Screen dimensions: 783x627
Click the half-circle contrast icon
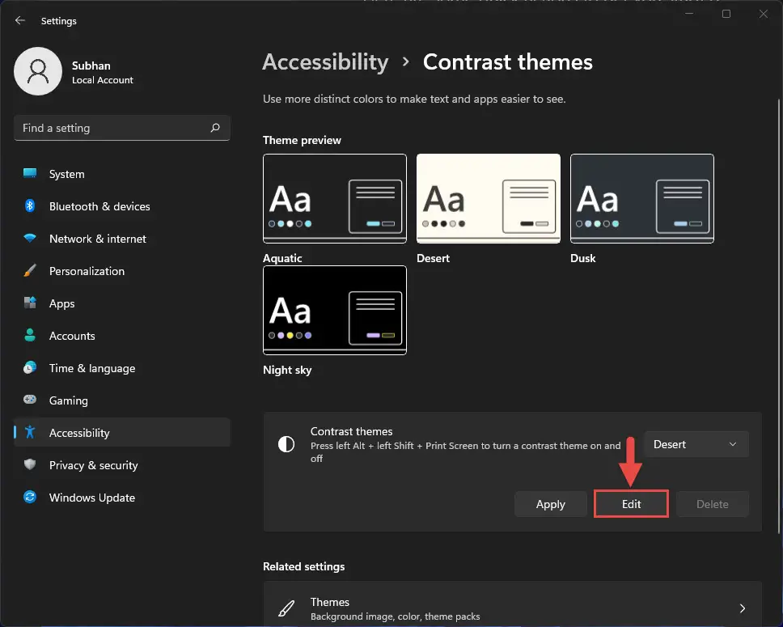coord(286,444)
